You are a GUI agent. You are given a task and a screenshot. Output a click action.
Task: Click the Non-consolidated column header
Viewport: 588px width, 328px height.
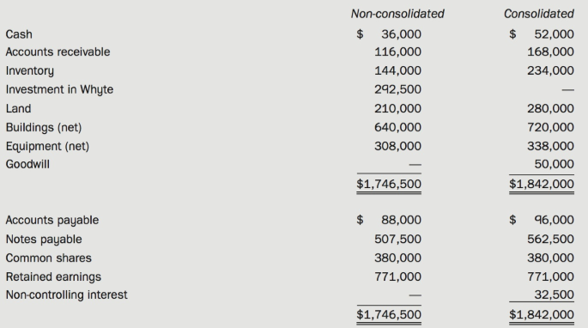[x=397, y=14]
